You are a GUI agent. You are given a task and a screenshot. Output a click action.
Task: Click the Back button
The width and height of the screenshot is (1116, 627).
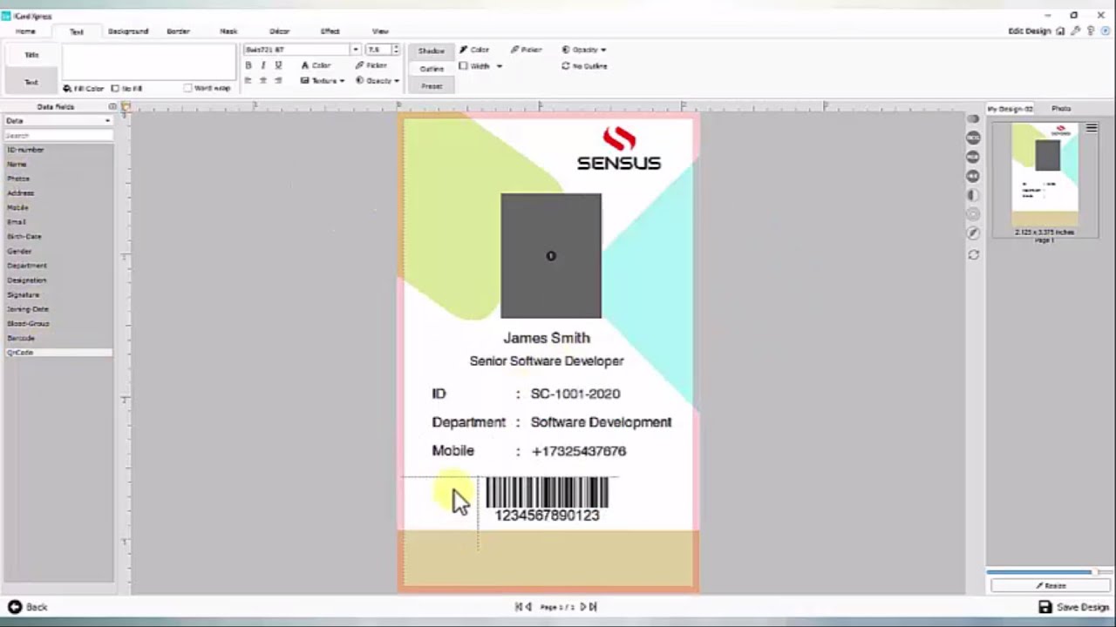28,607
